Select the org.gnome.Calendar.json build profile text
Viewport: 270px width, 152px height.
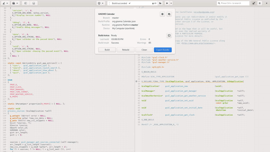124,21
